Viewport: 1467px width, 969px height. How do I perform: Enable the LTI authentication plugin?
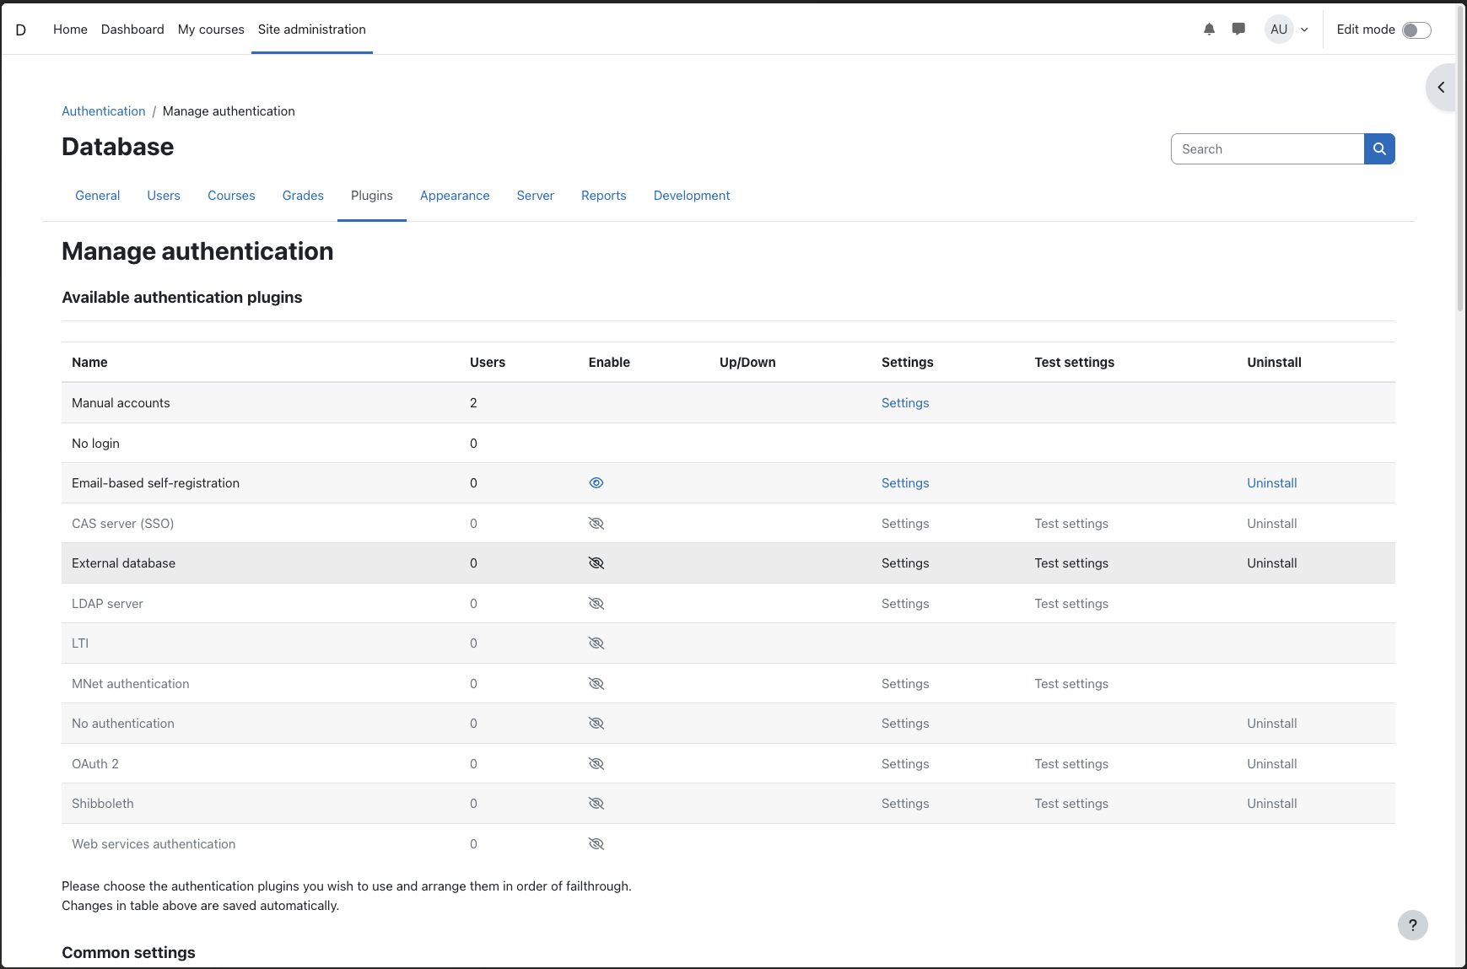pos(596,643)
